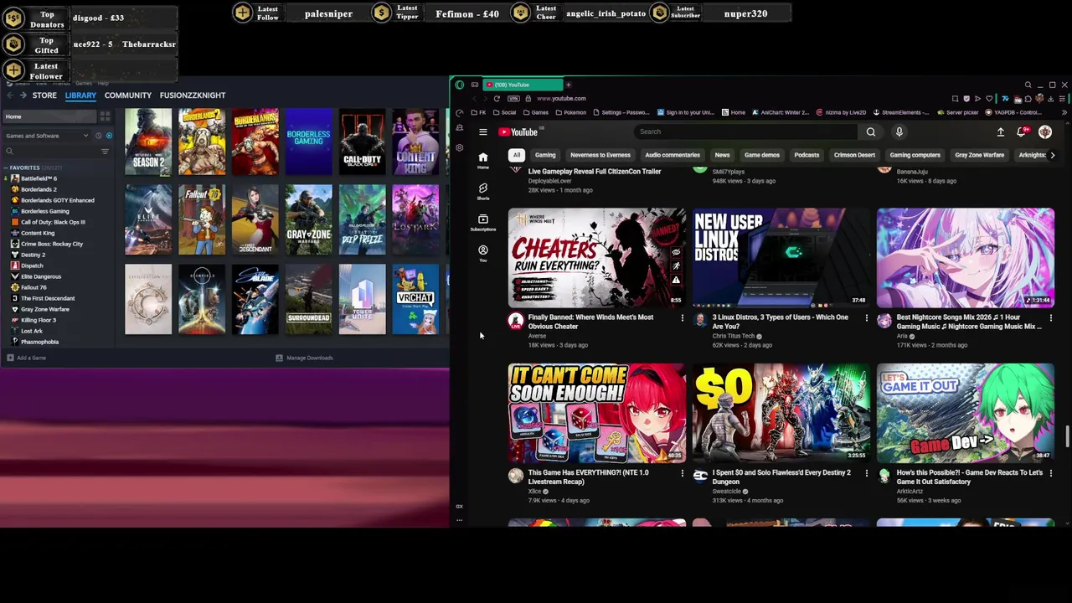Expand hidden bookmarks overflow chevron
The image size is (1072, 603).
[x=1063, y=112]
